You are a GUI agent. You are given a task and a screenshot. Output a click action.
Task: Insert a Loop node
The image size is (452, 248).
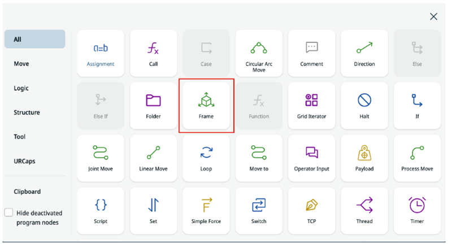[206, 158]
